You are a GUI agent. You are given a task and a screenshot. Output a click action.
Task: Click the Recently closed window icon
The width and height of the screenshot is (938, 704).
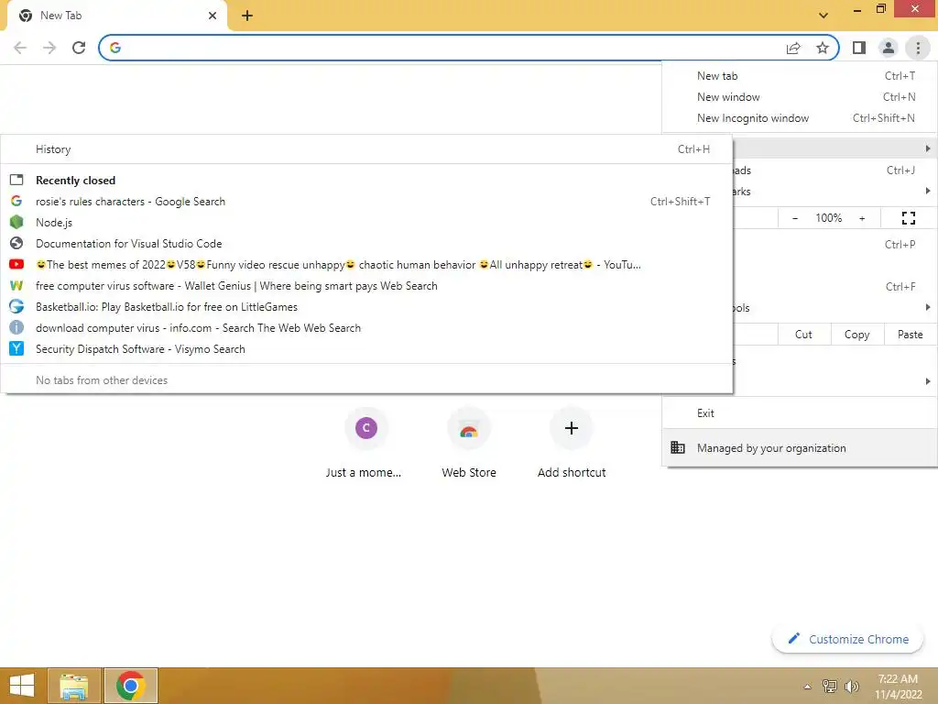pos(16,181)
